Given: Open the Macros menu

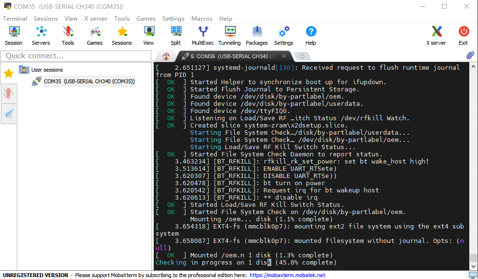Looking at the screenshot, I should pos(202,19).
